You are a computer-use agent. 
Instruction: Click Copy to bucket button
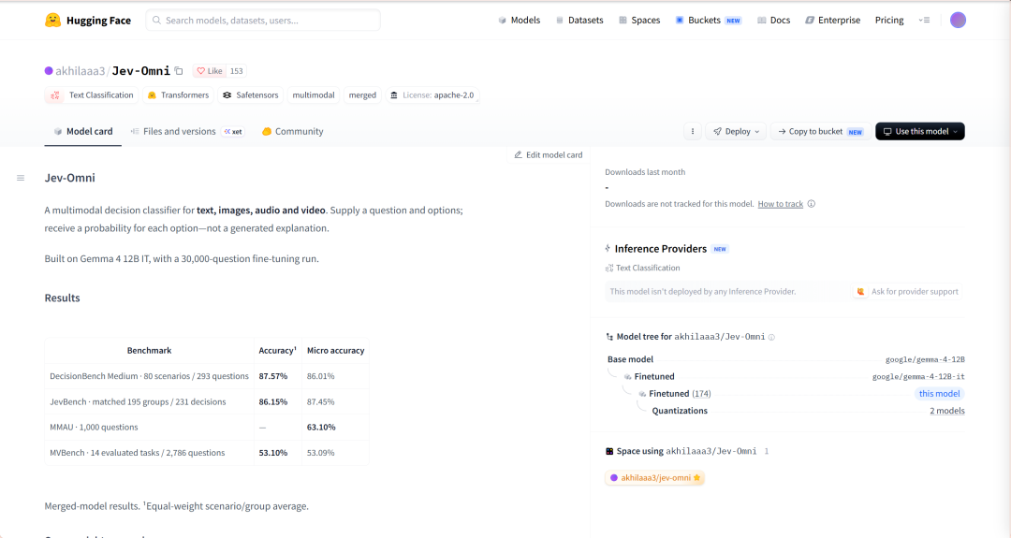click(x=821, y=131)
